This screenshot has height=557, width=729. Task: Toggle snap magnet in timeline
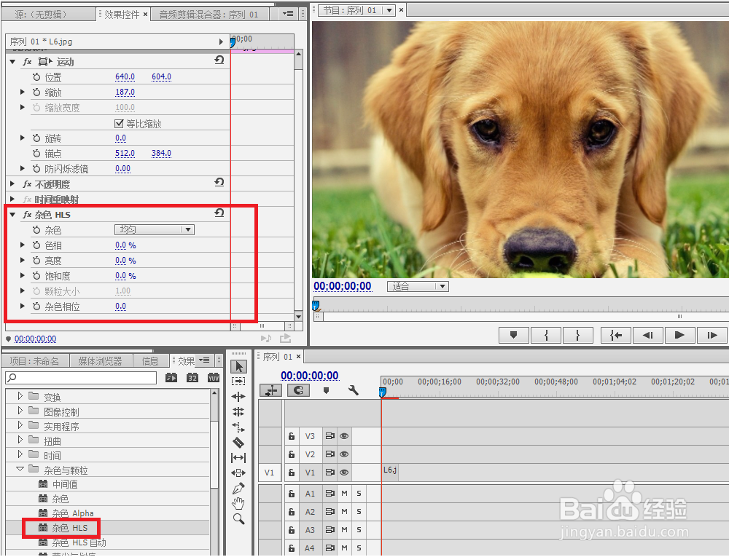pos(298,390)
